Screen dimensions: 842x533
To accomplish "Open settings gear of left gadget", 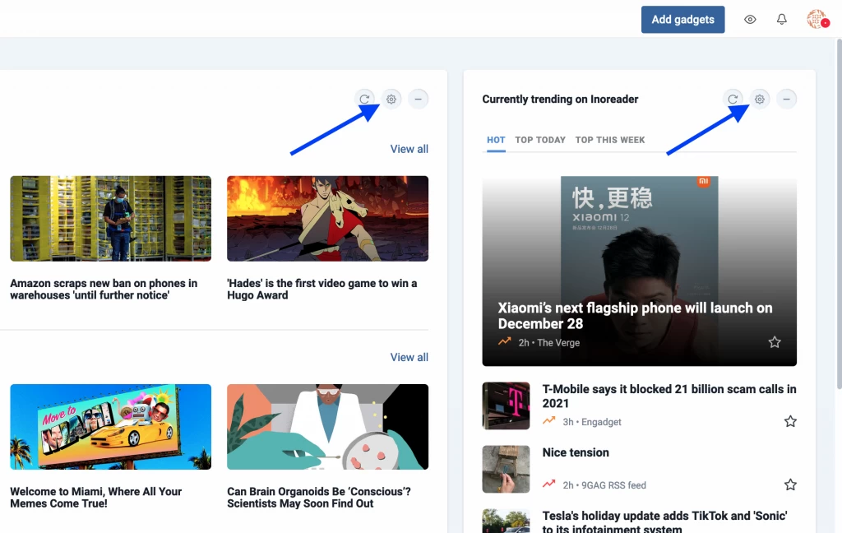I will [391, 99].
